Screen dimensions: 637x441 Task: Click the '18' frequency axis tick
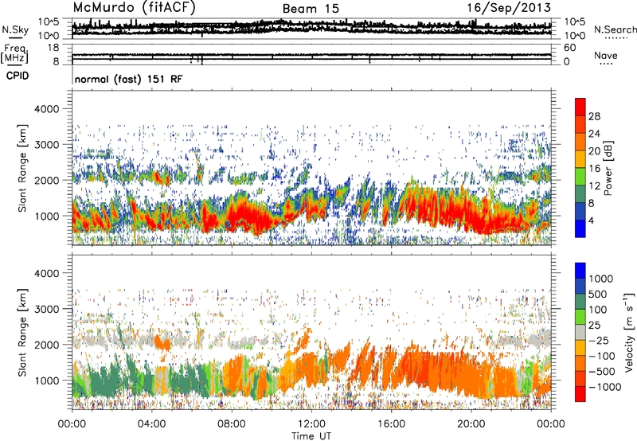(x=53, y=48)
